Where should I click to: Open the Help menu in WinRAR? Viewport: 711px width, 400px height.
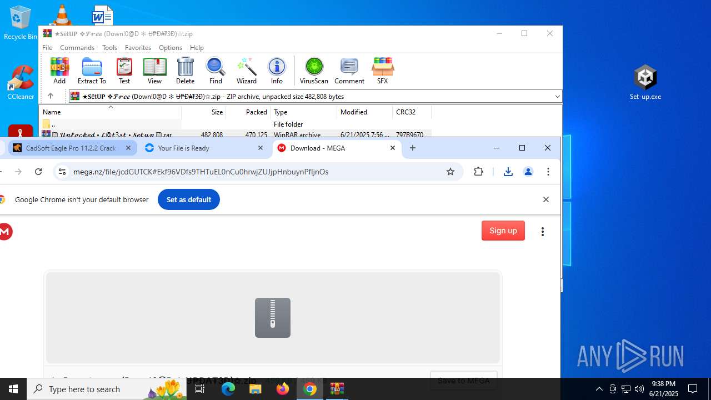click(x=197, y=48)
